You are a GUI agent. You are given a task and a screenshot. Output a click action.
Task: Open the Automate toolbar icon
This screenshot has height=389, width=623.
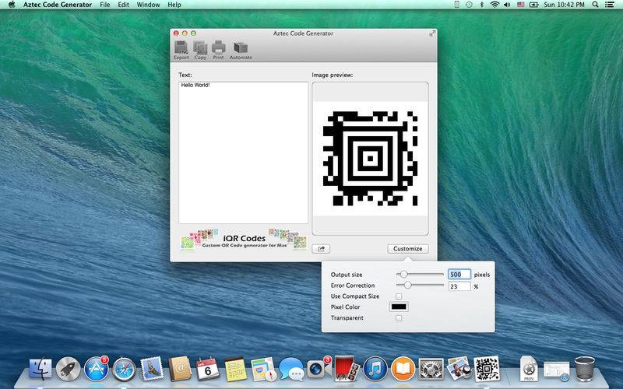point(241,49)
